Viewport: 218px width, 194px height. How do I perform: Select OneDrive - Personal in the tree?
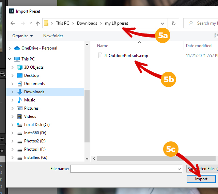[40, 48]
